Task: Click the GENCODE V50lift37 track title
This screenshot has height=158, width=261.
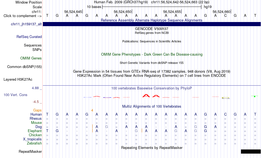Action: 152,29
